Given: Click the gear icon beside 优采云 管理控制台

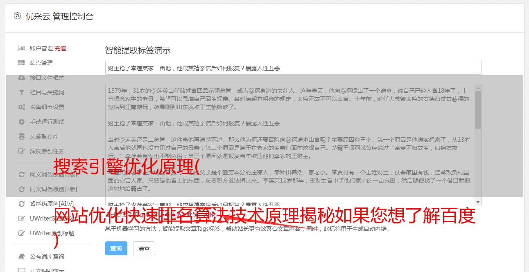Looking at the screenshot, I should [17, 16].
